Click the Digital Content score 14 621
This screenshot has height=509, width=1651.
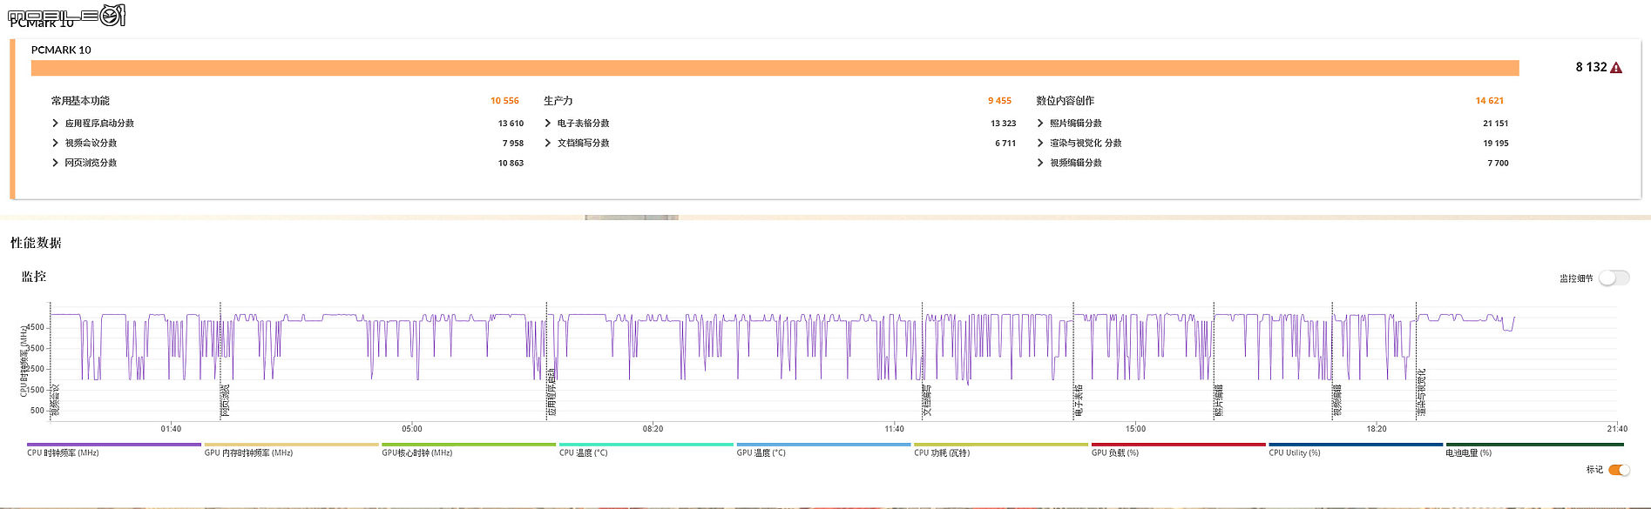1490,101
